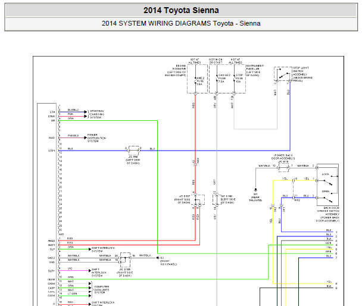362x306 pixels.
Task: Click the "STOP FUSE 10A" label
Action: point(239,78)
